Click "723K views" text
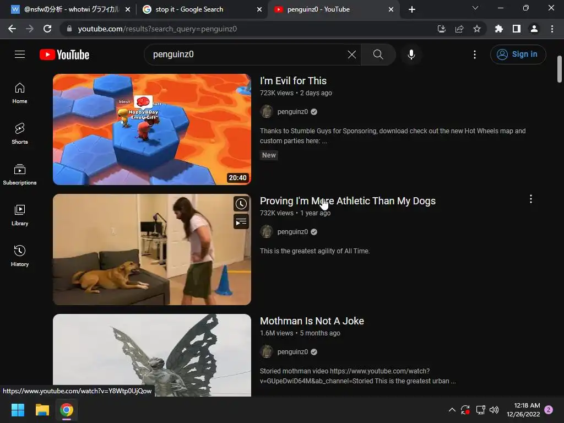This screenshot has width=564, height=423. [276, 93]
